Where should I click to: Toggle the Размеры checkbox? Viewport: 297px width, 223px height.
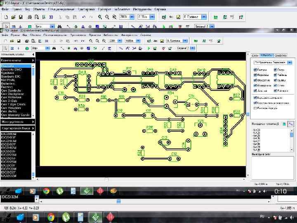(275, 90)
